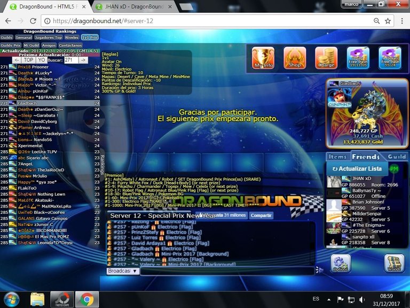
Task: Open the Jugadores Top tab
Action: [49, 37]
